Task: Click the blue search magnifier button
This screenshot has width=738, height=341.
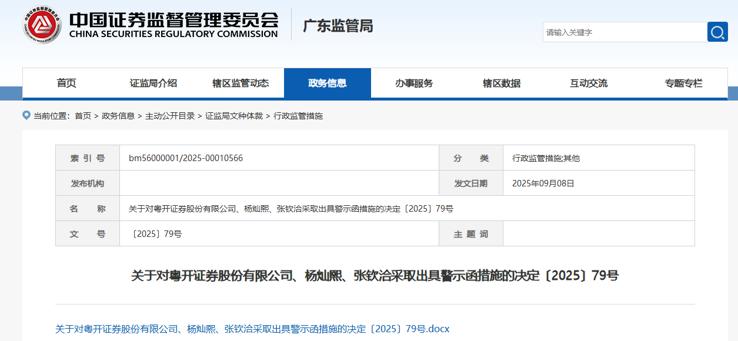Action: click(717, 32)
